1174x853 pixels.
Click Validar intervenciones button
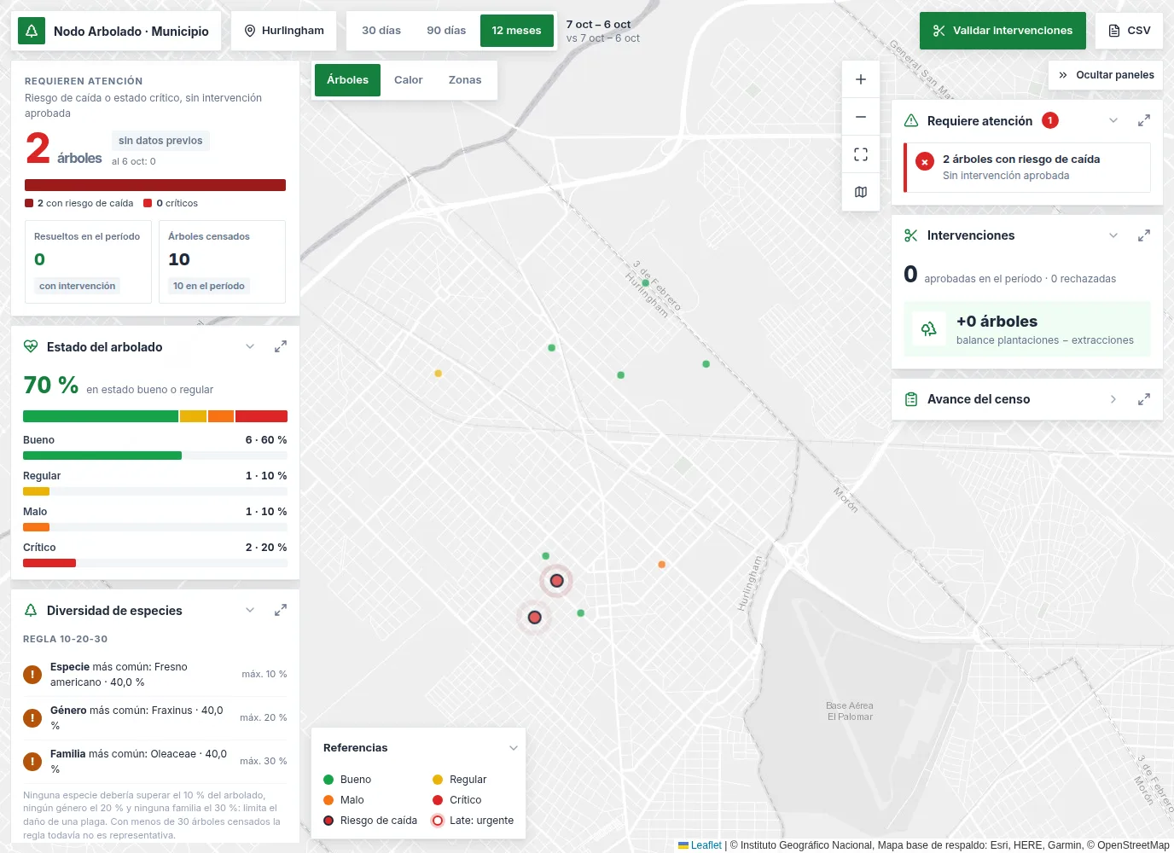click(x=1003, y=31)
